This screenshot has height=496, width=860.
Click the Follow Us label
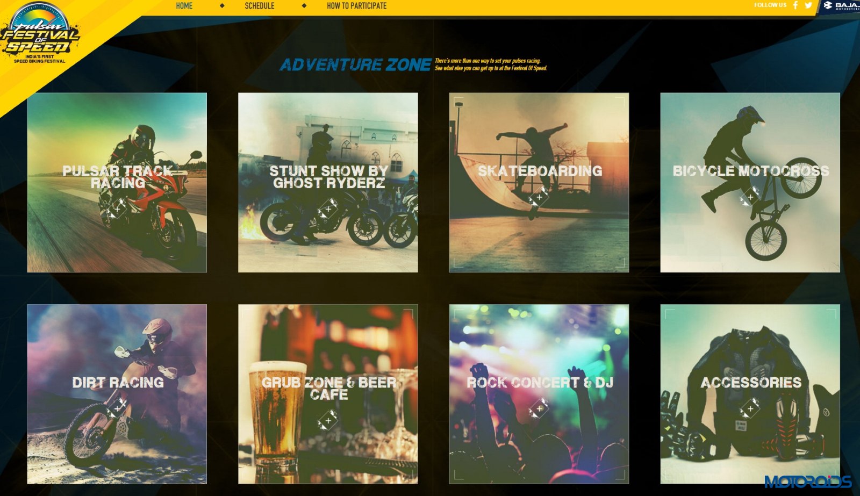(770, 5)
